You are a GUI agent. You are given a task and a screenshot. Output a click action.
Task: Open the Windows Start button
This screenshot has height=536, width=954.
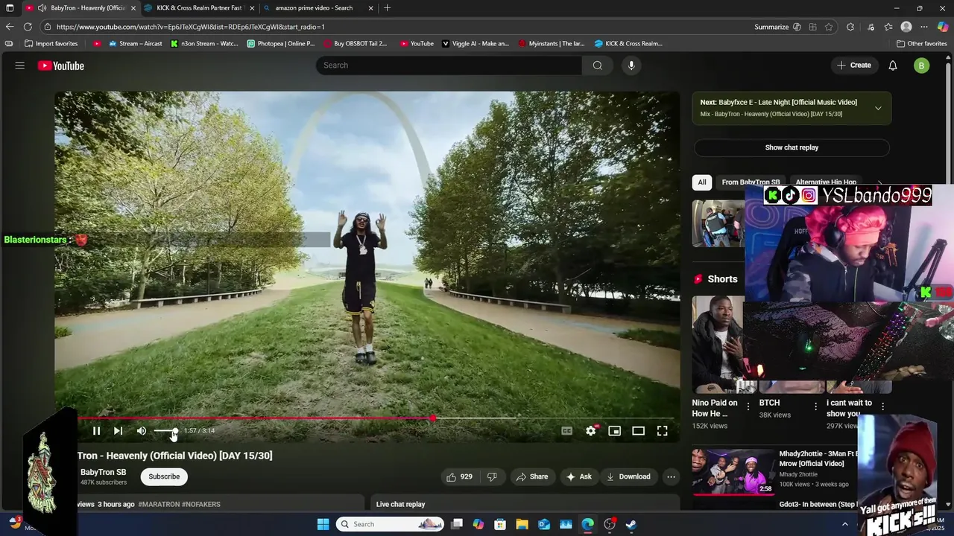323,524
